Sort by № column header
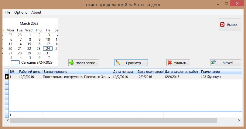Viewport: 246px width, 129px height. (x=13, y=72)
